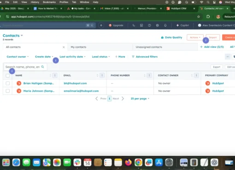The image size is (235, 170).
Task: Close the All contacts view tab
Action: [x=64, y=47]
